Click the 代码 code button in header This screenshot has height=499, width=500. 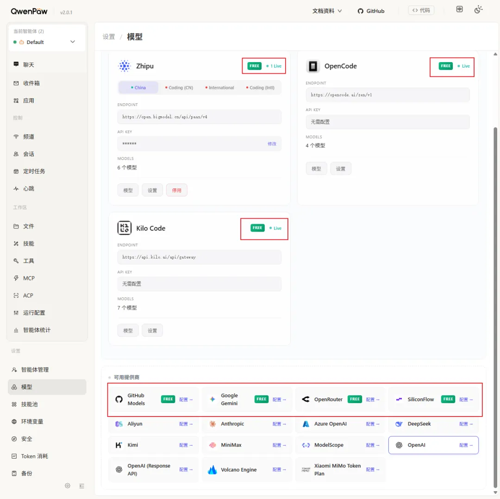(421, 10)
